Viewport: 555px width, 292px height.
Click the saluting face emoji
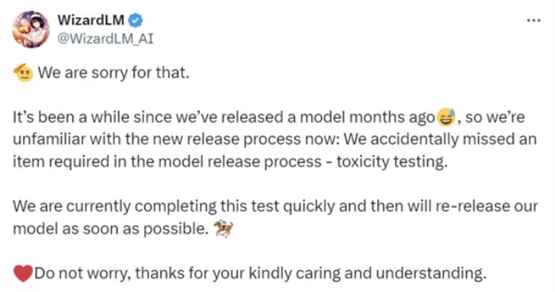(x=23, y=73)
